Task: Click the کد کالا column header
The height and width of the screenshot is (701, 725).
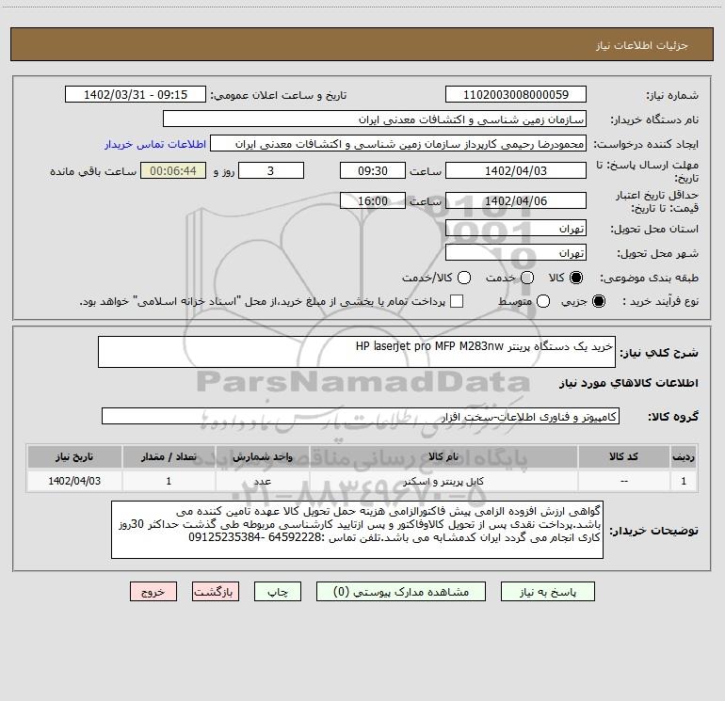Action: tap(623, 457)
